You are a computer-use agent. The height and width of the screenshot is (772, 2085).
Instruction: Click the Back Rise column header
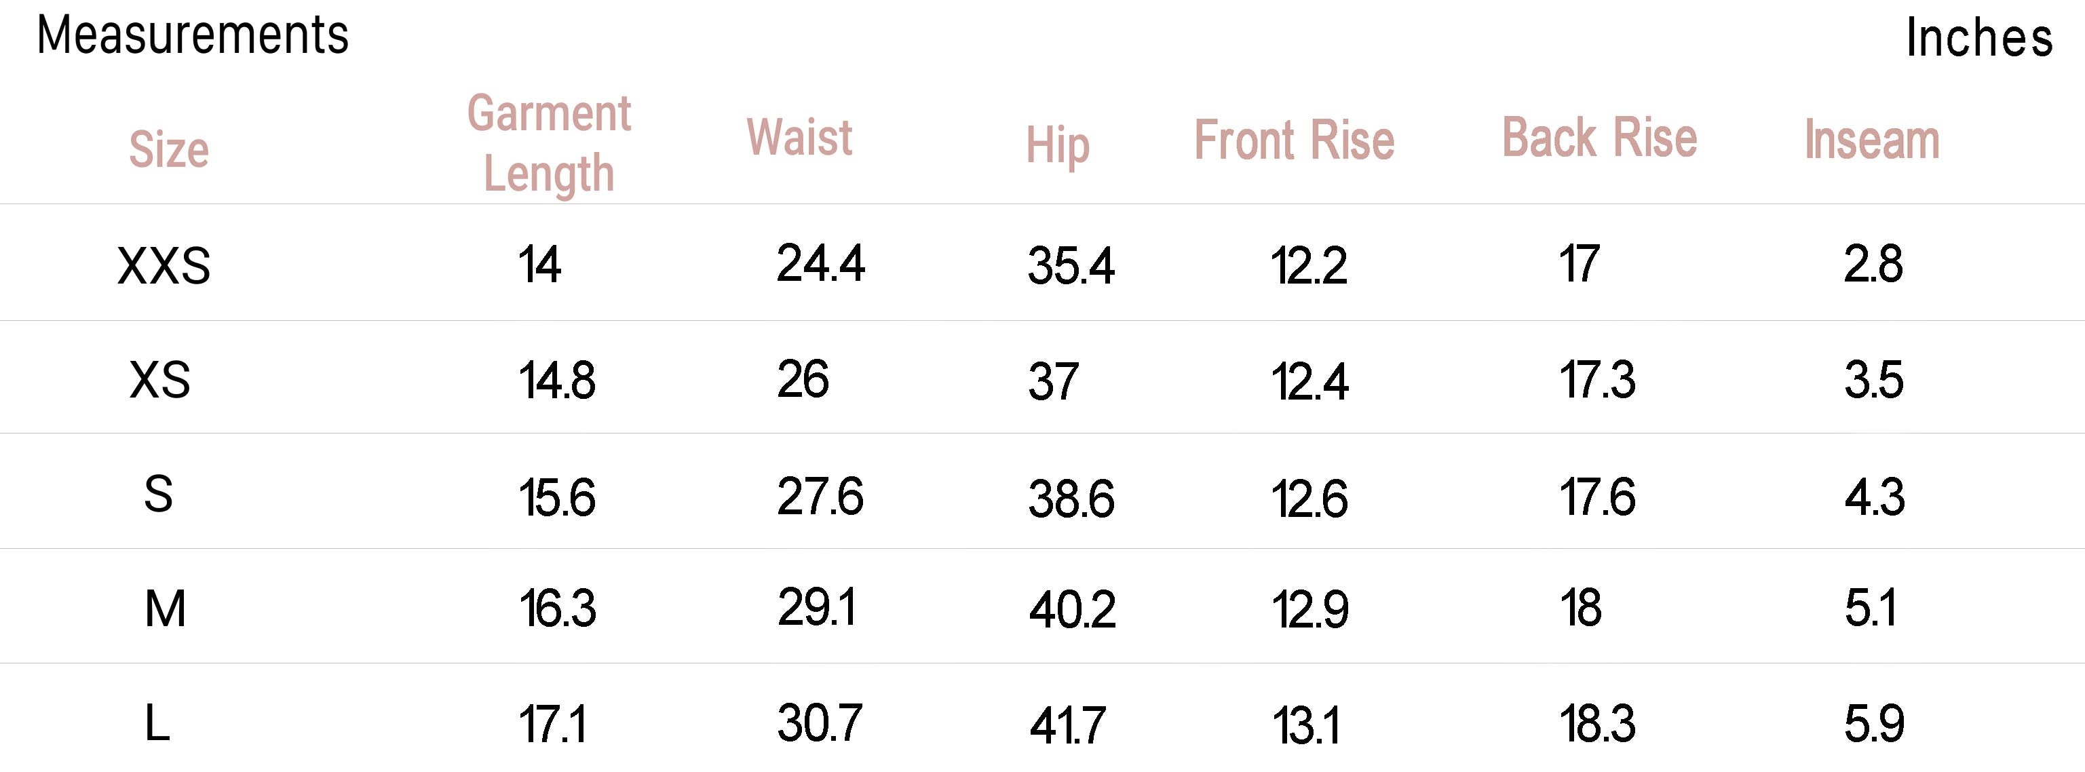pyautogui.click(x=1599, y=137)
